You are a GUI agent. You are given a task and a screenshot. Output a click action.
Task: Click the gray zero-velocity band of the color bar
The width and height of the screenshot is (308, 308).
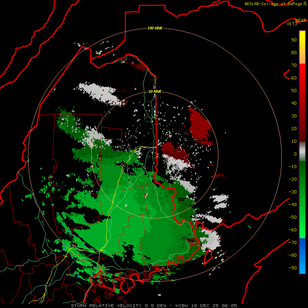(302, 152)
